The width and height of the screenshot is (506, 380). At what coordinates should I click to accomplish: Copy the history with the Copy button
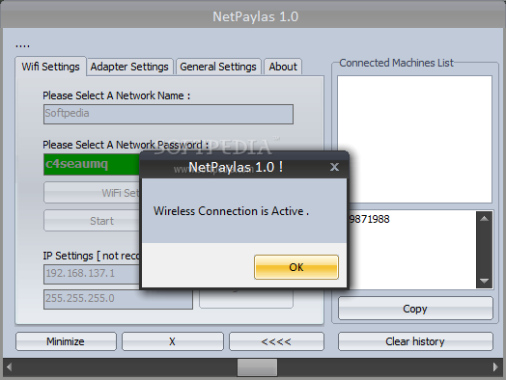click(x=415, y=309)
